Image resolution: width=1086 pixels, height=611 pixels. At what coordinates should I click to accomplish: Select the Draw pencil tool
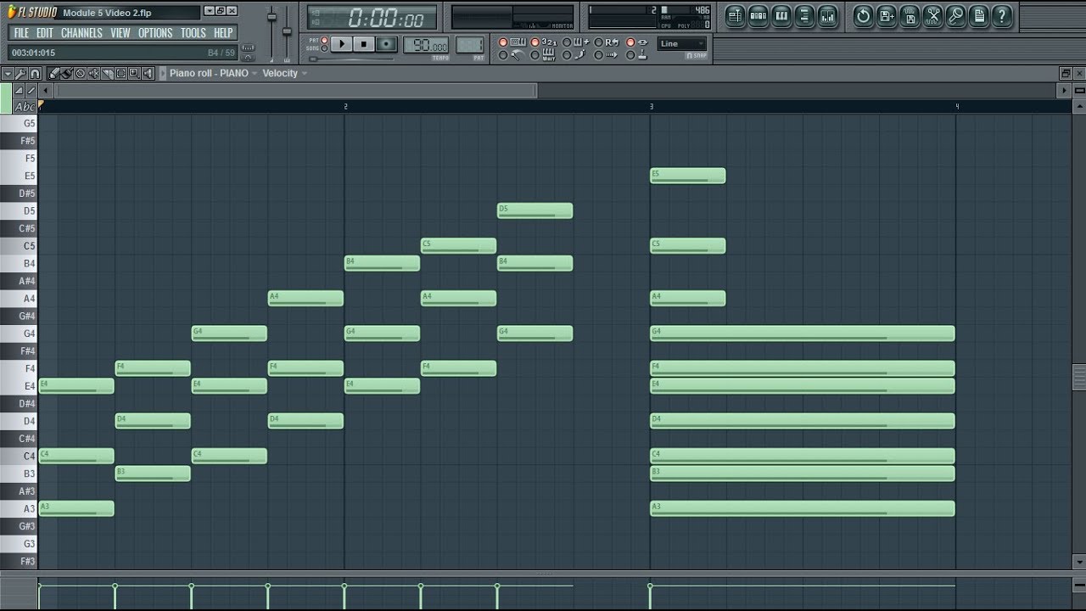(53, 74)
